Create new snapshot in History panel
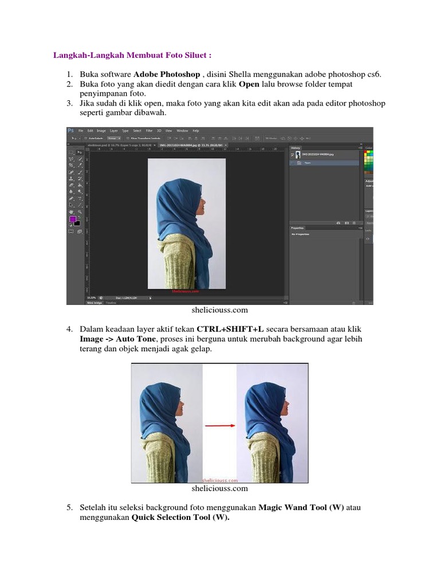Screen dimensions: 440x587 (347, 223)
